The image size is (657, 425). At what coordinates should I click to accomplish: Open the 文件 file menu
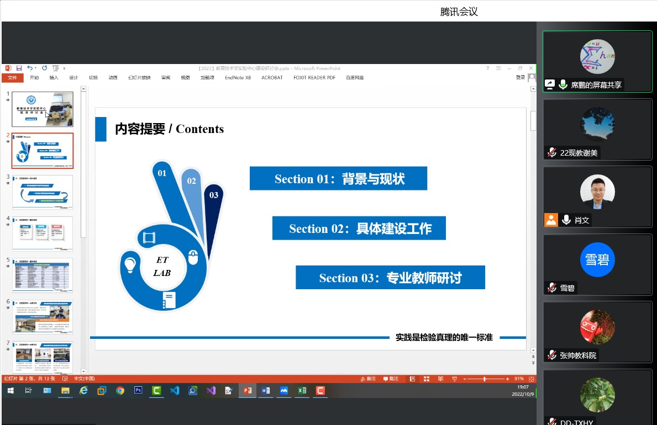(13, 78)
